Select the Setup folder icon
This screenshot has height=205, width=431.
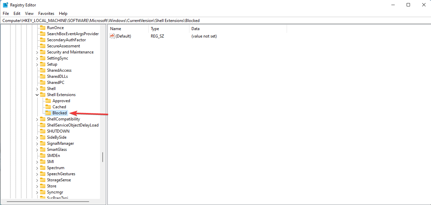tap(42, 64)
